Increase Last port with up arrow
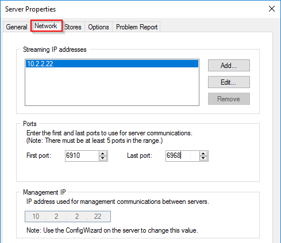This screenshot has height=243, width=281. click(203, 154)
